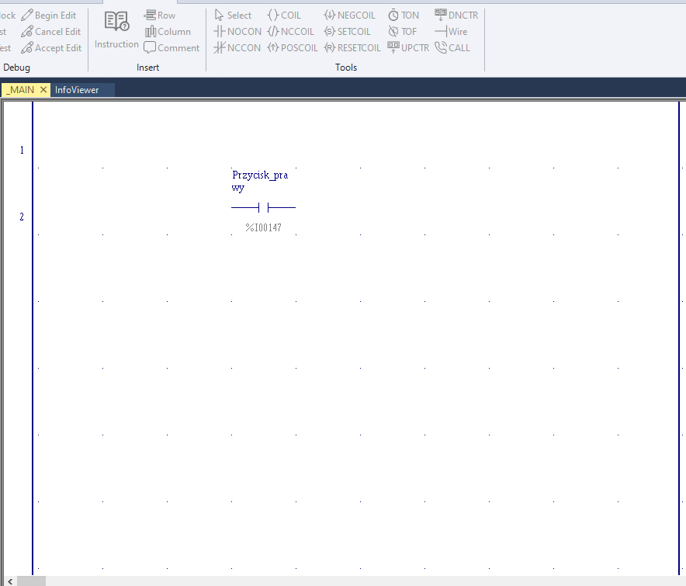
Task: Select the SETCOIL tool
Action: [347, 32]
